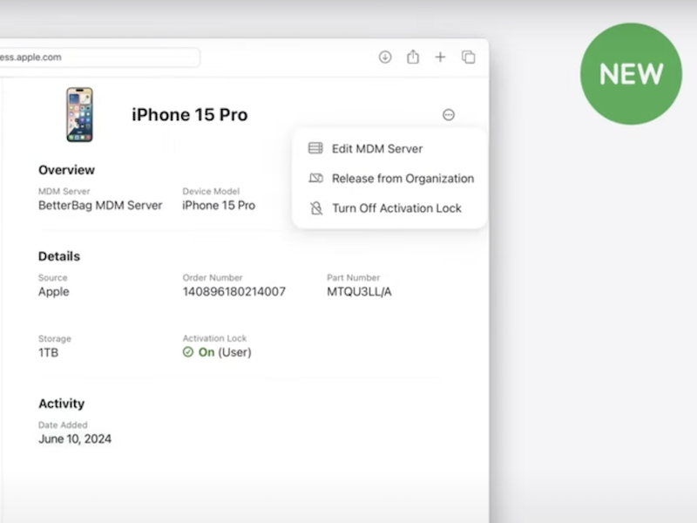This screenshot has width=697, height=523.
Task: Click the Edit MDM Server icon
Action: 315,148
